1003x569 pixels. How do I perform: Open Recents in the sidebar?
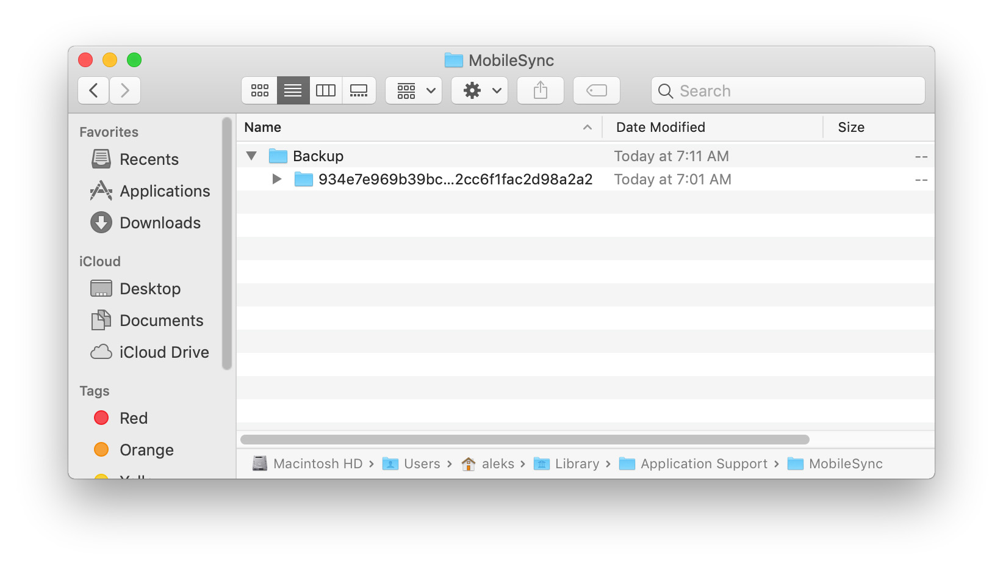149,159
